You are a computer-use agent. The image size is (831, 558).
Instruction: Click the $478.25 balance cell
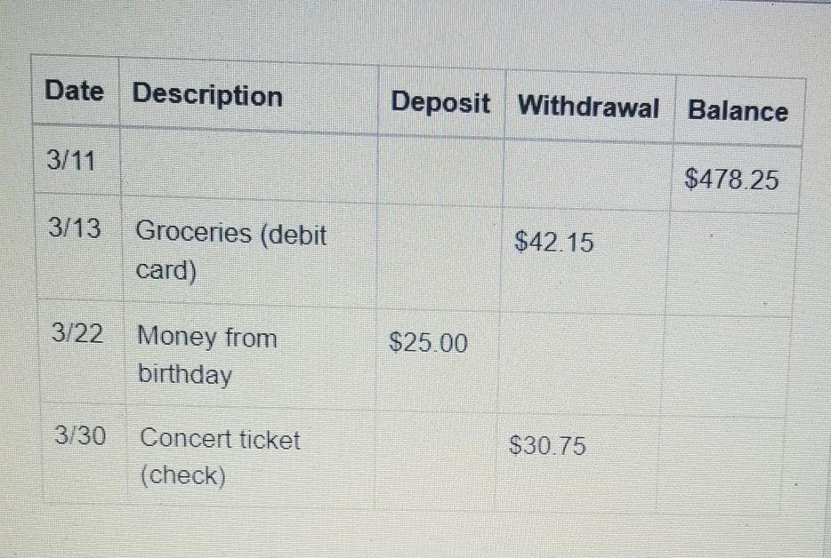click(x=731, y=179)
